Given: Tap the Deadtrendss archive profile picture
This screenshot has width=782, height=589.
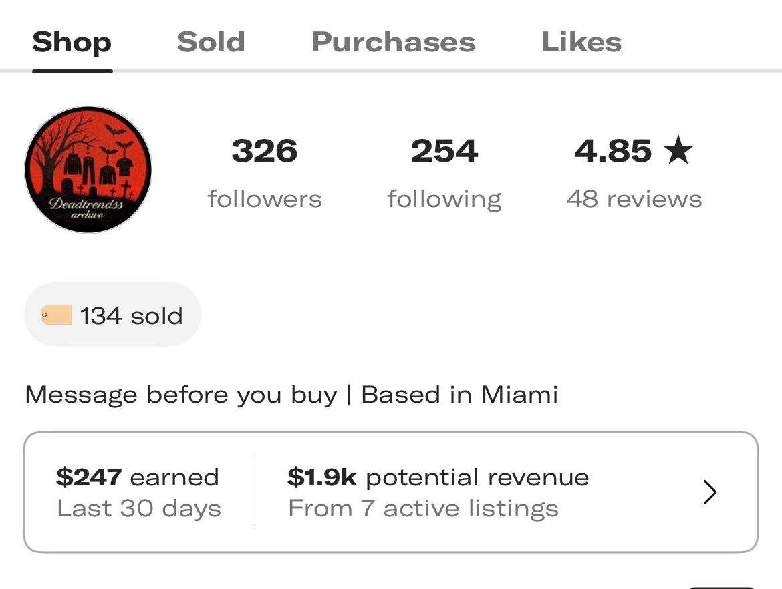Looking at the screenshot, I should (88, 170).
